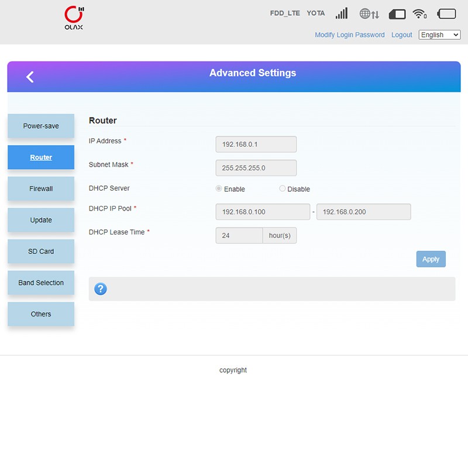
Task: Click the OLAX logo
Action: click(74, 19)
